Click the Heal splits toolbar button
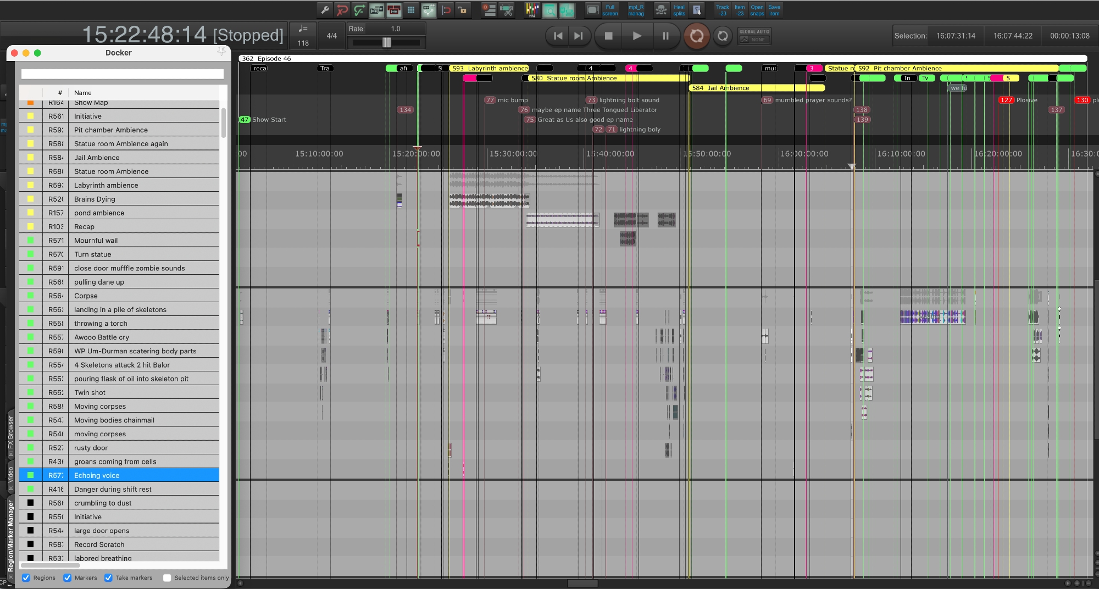The image size is (1099, 589). click(x=679, y=10)
